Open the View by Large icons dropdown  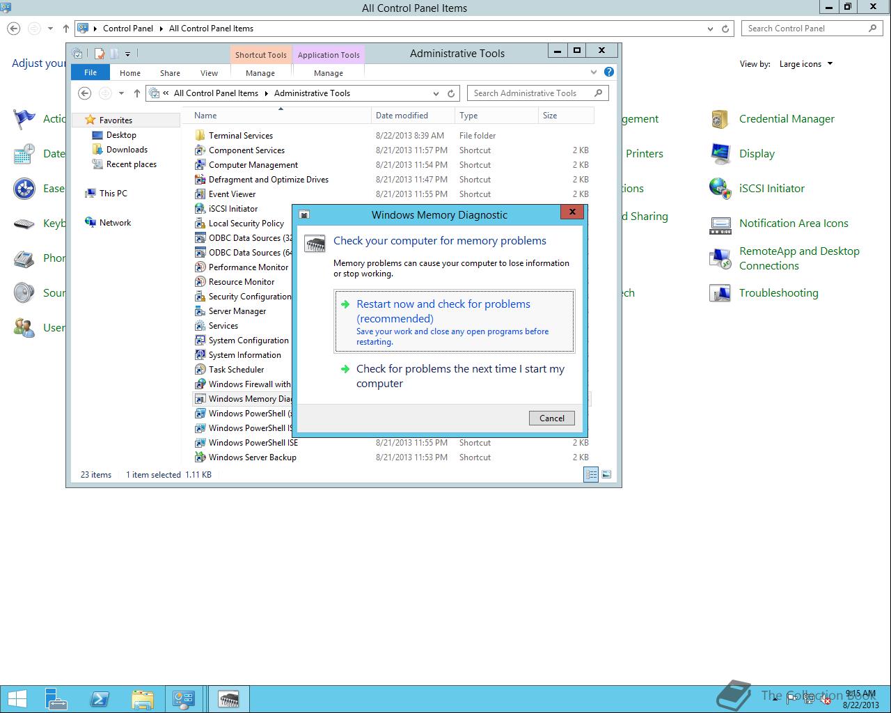click(805, 64)
